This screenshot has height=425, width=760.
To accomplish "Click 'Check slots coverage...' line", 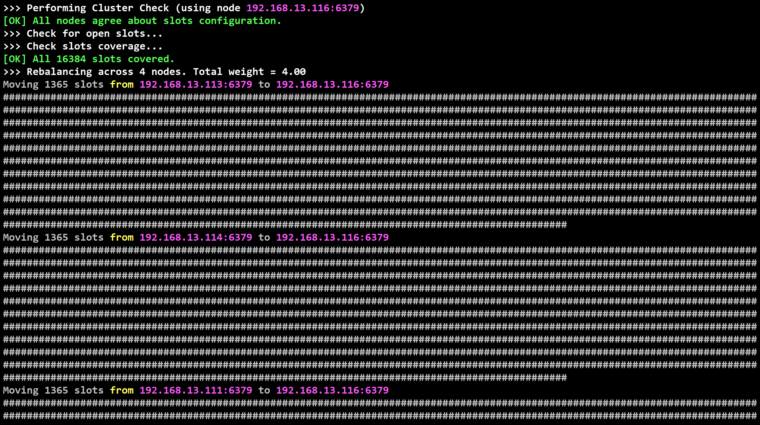I will (x=83, y=46).
